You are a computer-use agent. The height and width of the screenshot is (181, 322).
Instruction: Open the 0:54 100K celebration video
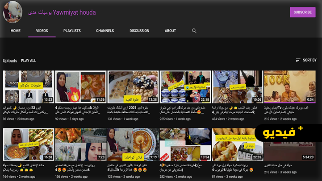(x=289, y=86)
